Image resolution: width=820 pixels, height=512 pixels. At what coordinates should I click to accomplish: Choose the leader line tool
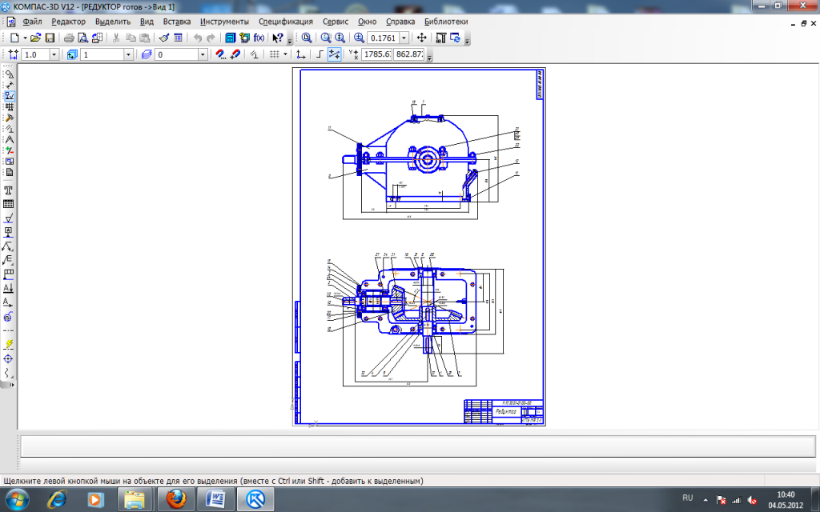click(8, 246)
